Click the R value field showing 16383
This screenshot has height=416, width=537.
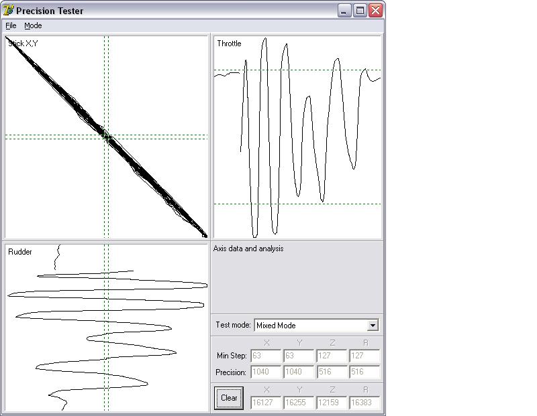(x=364, y=403)
